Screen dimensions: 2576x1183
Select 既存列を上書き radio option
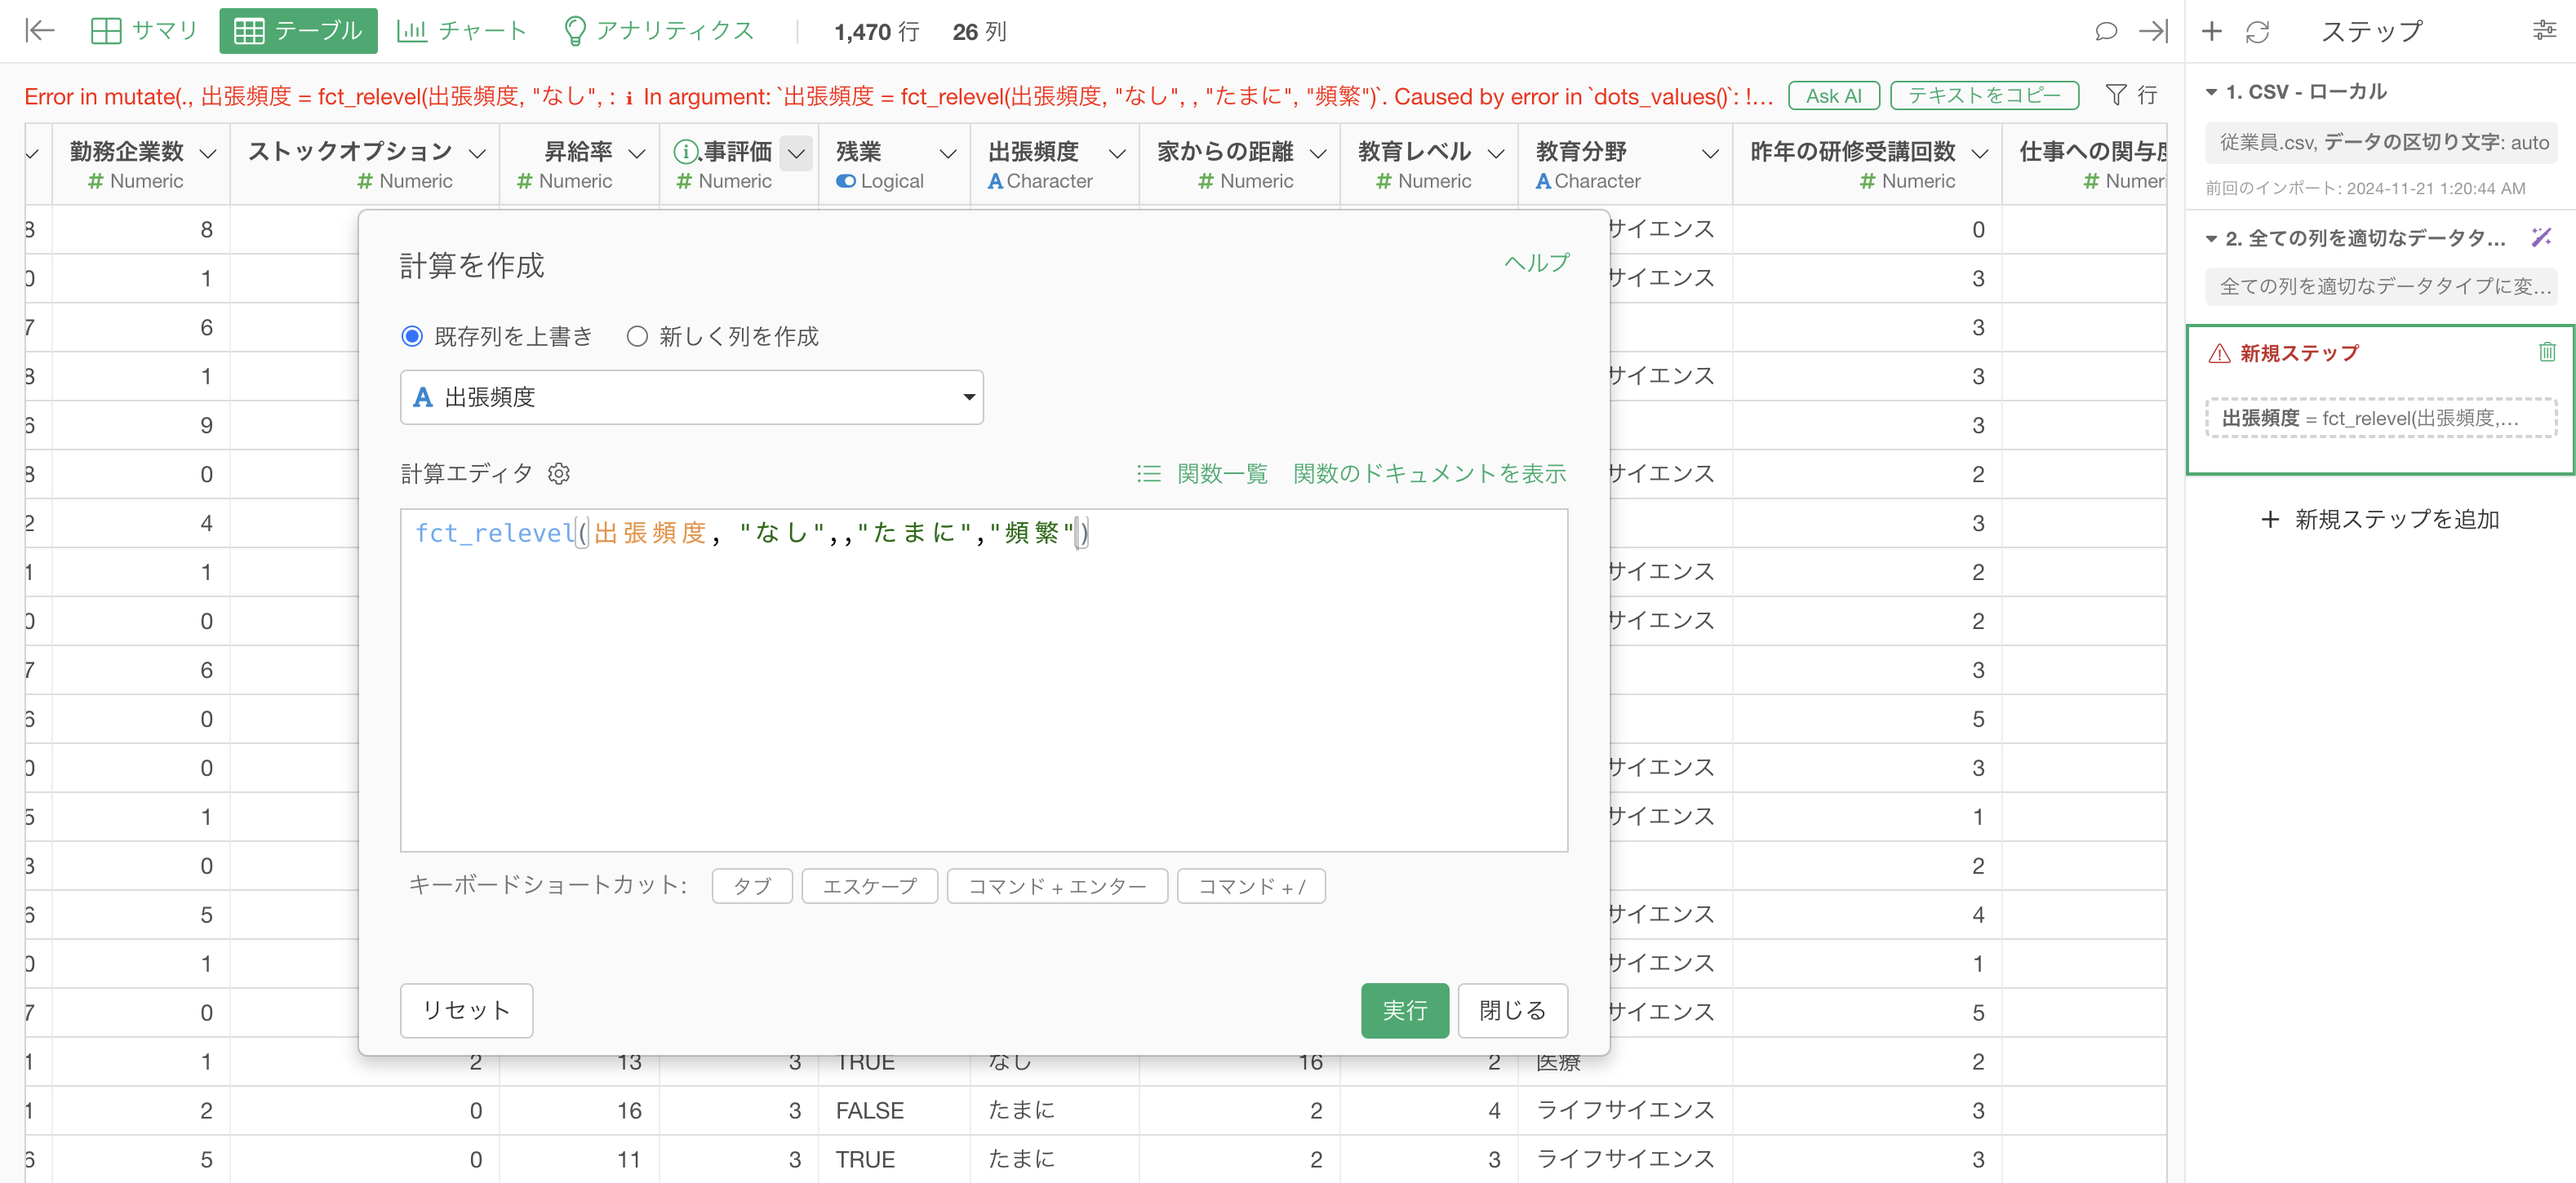pos(412,337)
